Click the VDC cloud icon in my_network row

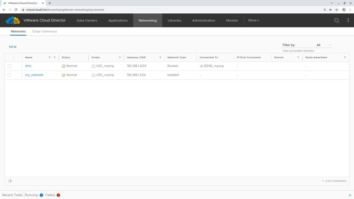pyautogui.click(x=93, y=75)
